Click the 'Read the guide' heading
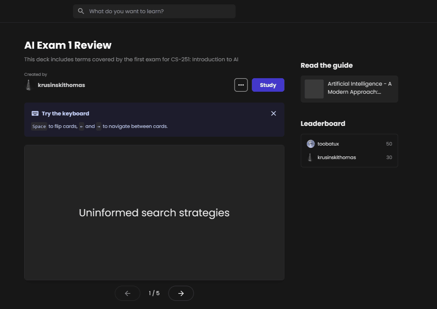The width and height of the screenshot is (437, 309). 327,65
